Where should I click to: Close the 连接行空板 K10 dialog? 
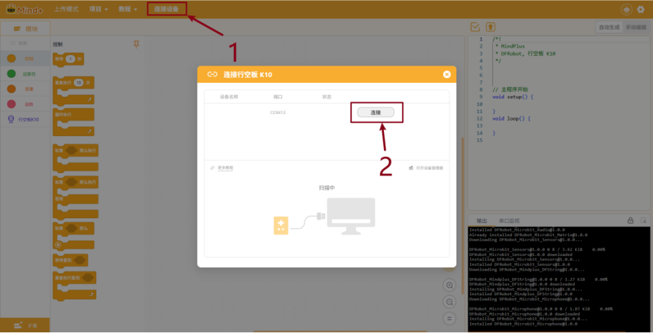pos(447,74)
